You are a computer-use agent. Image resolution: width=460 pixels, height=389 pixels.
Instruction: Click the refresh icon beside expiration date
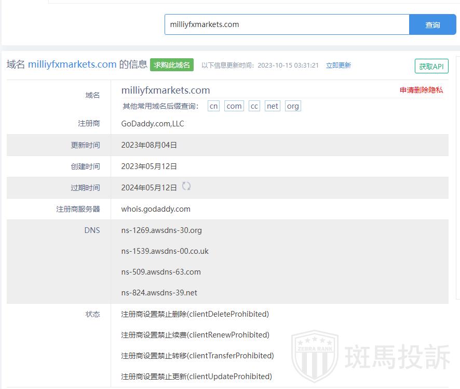186,186
